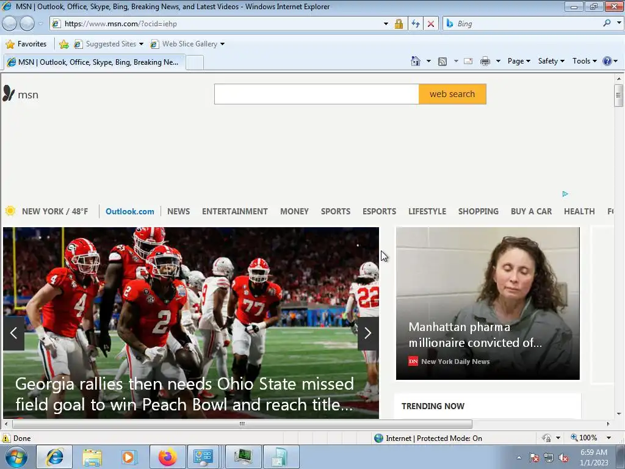Open the recent pages dropdown arrow
This screenshot has width=625, height=469.
40,24
